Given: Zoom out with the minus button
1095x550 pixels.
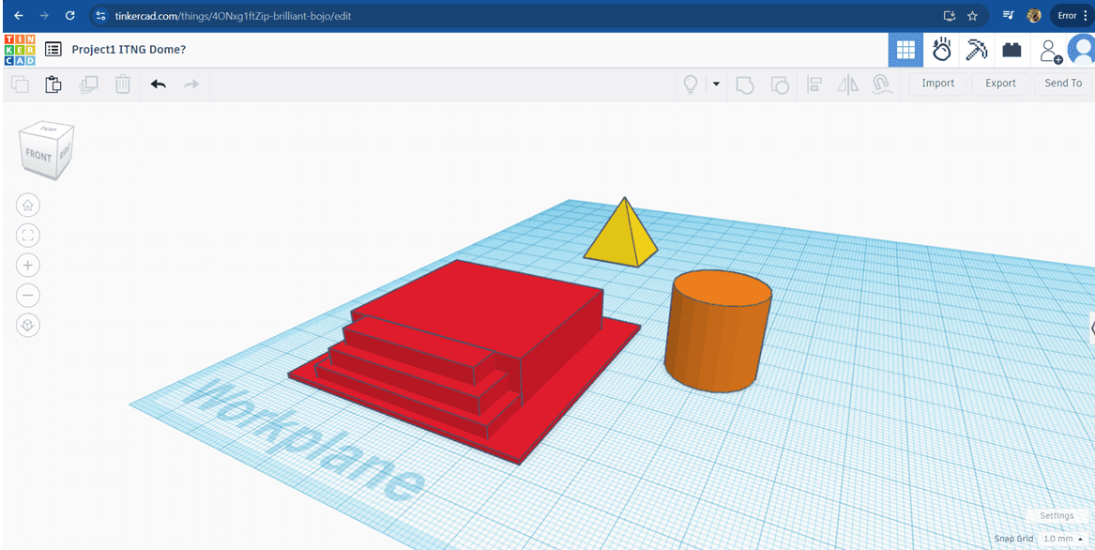Looking at the screenshot, I should 28,296.
